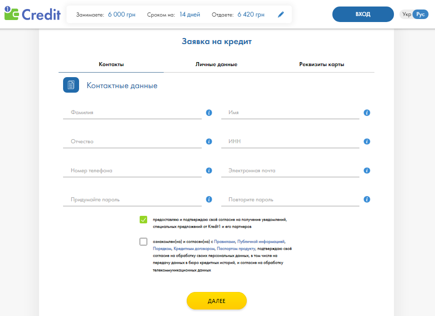Viewport: 435px width, 316px height.
Task: Show info for Электронная почта field
Action: (x=367, y=170)
